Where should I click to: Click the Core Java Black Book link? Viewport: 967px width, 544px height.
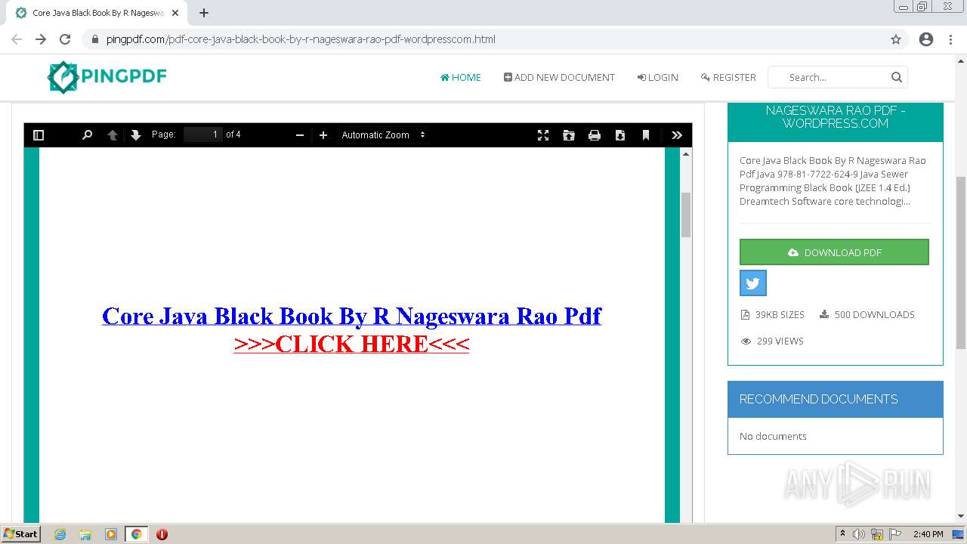pyautogui.click(x=352, y=316)
